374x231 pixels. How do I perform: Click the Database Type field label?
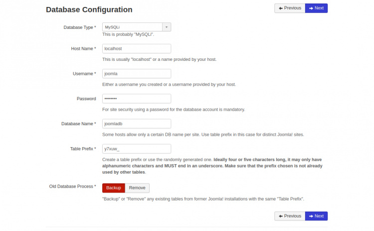pos(79,27)
